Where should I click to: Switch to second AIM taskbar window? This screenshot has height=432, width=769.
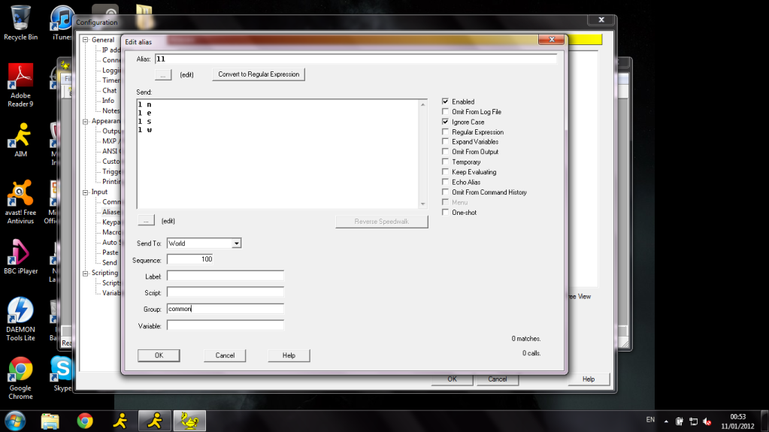coord(155,421)
